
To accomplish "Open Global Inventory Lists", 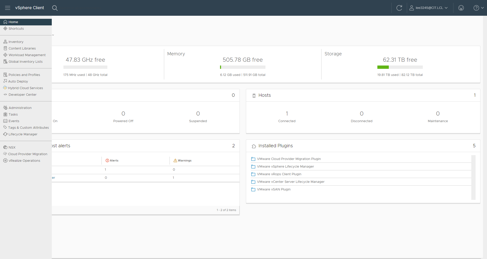I will click(x=26, y=62).
